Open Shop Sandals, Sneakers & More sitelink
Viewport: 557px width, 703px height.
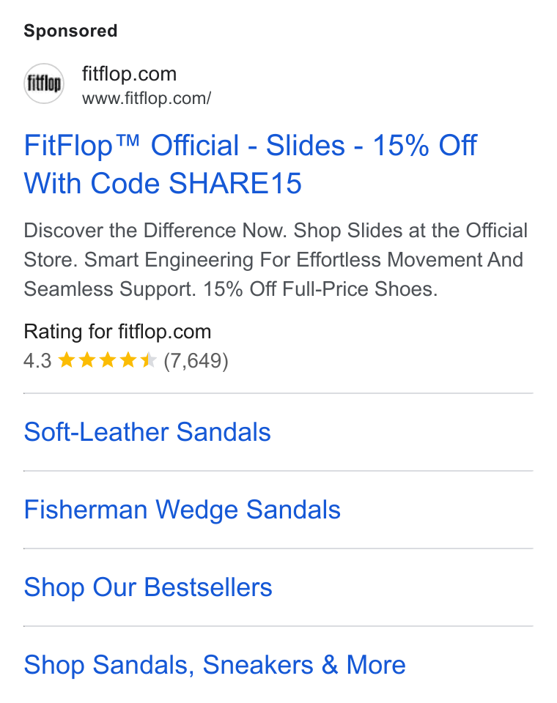(215, 665)
